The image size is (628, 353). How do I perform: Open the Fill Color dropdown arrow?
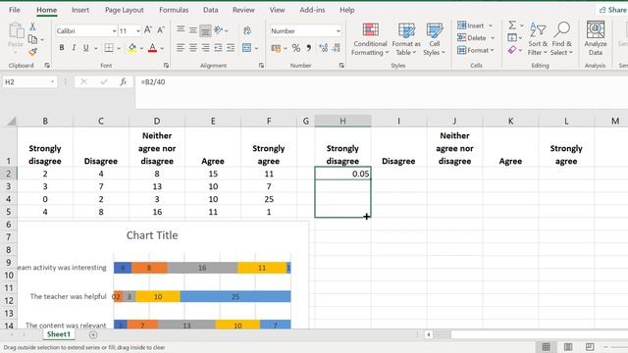coord(141,48)
